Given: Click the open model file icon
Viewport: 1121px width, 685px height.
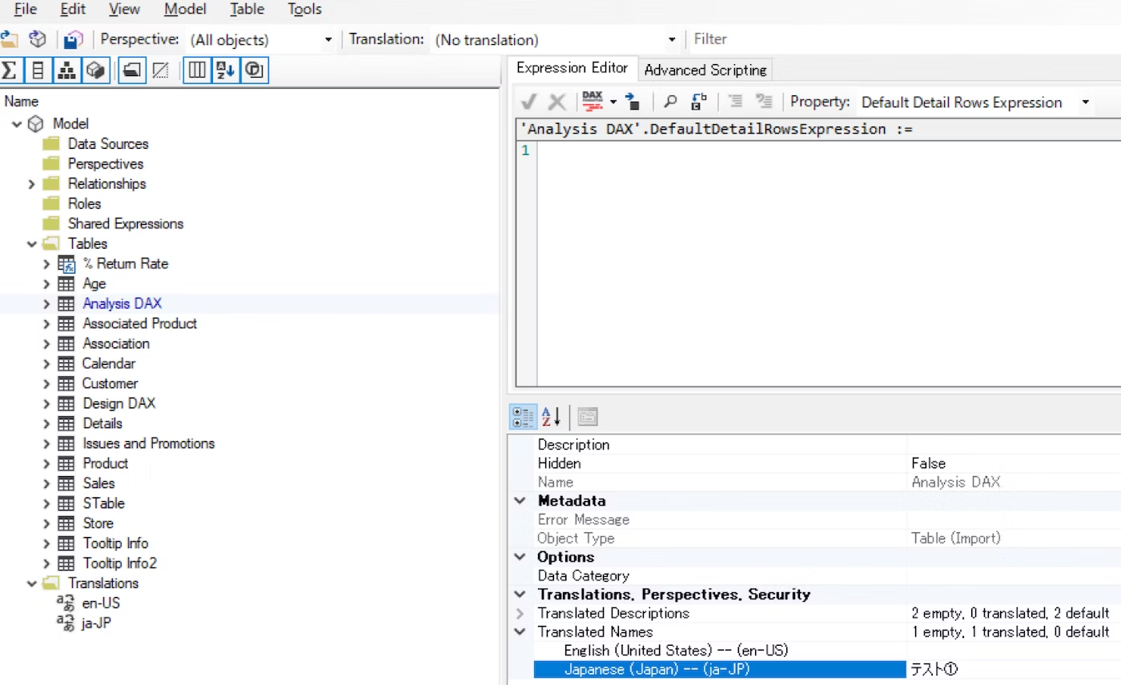Looking at the screenshot, I should [9, 39].
